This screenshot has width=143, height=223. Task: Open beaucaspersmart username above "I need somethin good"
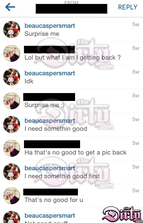[50, 121]
